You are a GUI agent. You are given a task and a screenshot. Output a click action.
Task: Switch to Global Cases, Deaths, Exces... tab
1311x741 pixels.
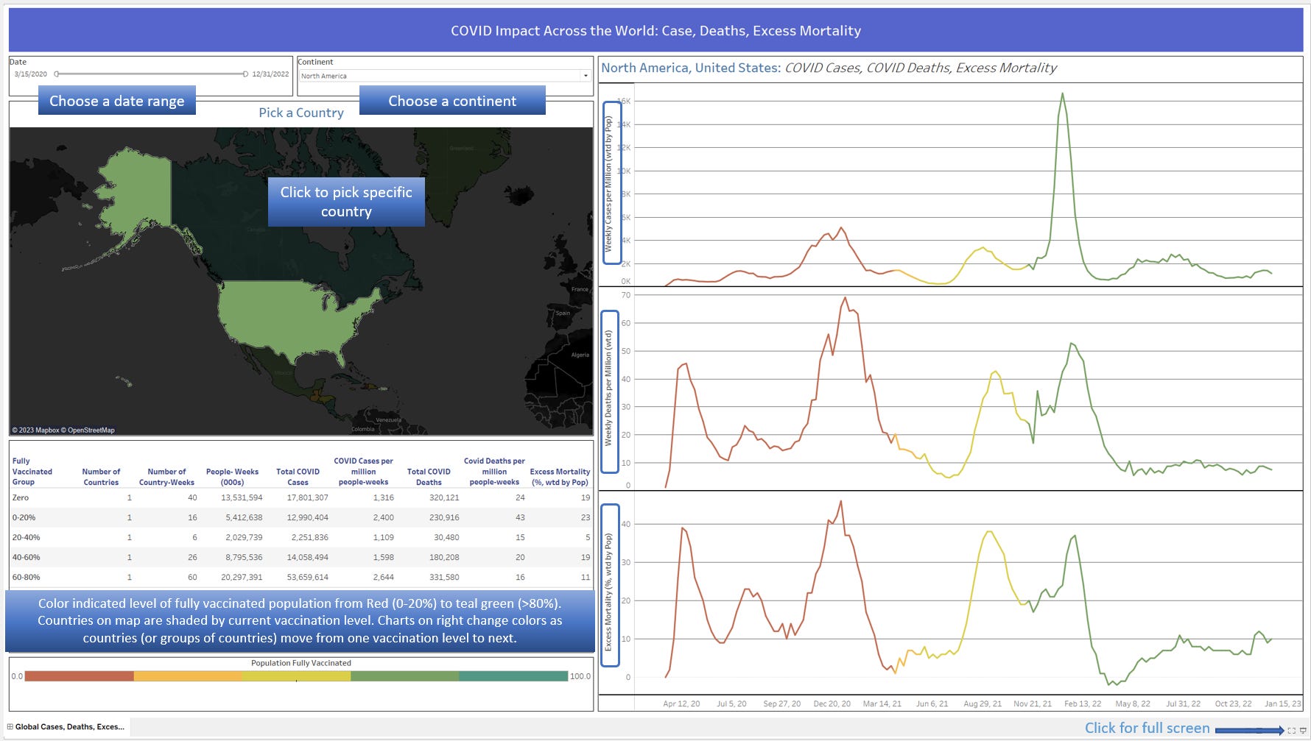point(66,727)
